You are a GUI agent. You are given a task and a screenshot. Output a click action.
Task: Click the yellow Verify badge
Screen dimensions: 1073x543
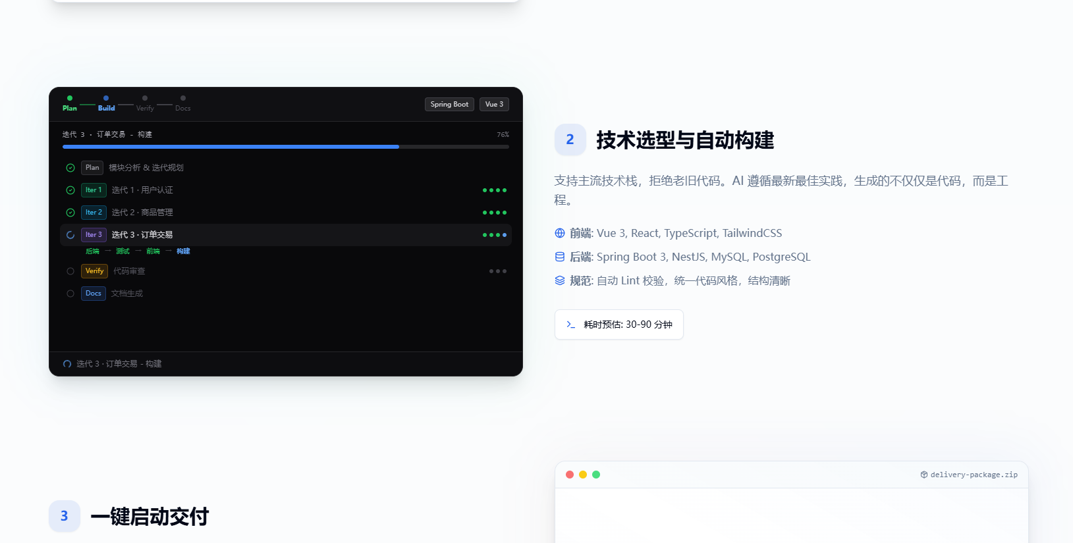point(94,271)
